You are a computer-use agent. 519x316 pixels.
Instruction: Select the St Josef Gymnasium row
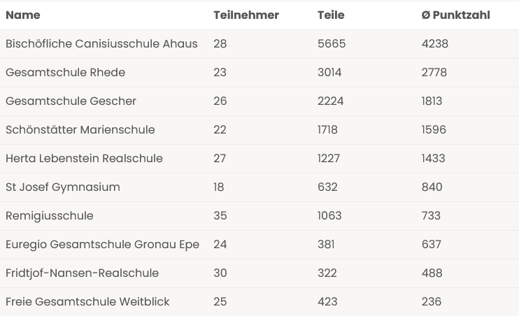(x=259, y=187)
